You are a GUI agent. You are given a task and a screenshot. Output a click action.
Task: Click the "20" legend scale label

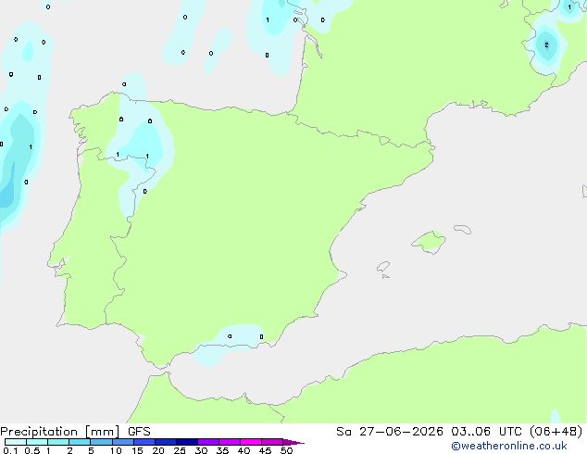(x=158, y=450)
